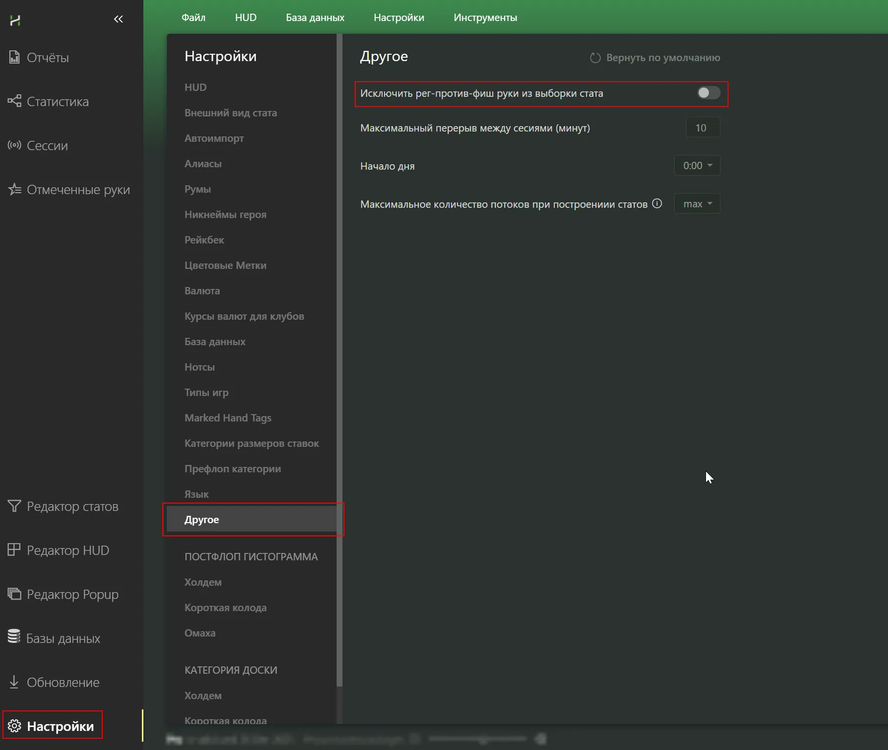The width and height of the screenshot is (888, 750).
Task: Open Сессии in the sidebar
Action: pyautogui.click(x=47, y=146)
